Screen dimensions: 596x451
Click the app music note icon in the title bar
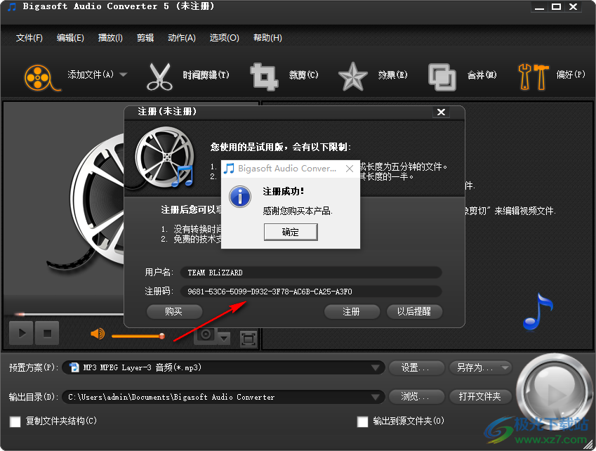pyautogui.click(x=12, y=6)
